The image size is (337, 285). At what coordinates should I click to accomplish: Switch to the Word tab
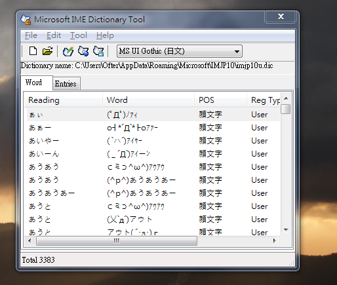click(37, 83)
